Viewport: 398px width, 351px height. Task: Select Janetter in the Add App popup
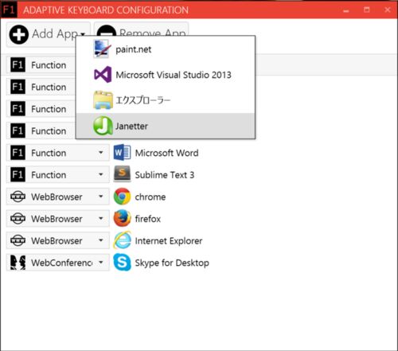click(166, 126)
